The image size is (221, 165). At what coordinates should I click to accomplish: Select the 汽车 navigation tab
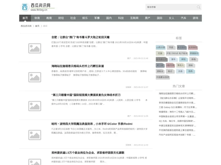[x=184, y=18]
